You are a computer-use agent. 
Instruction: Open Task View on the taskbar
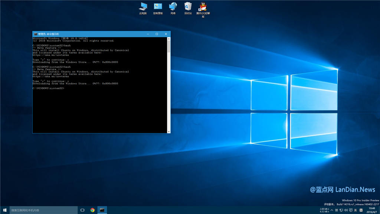82,210
